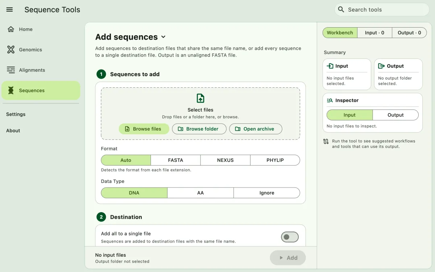The width and height of the screenshot is (435, 272).
Task: Select Auto format option
Action: pyautogui.click(x=126, y=160)
